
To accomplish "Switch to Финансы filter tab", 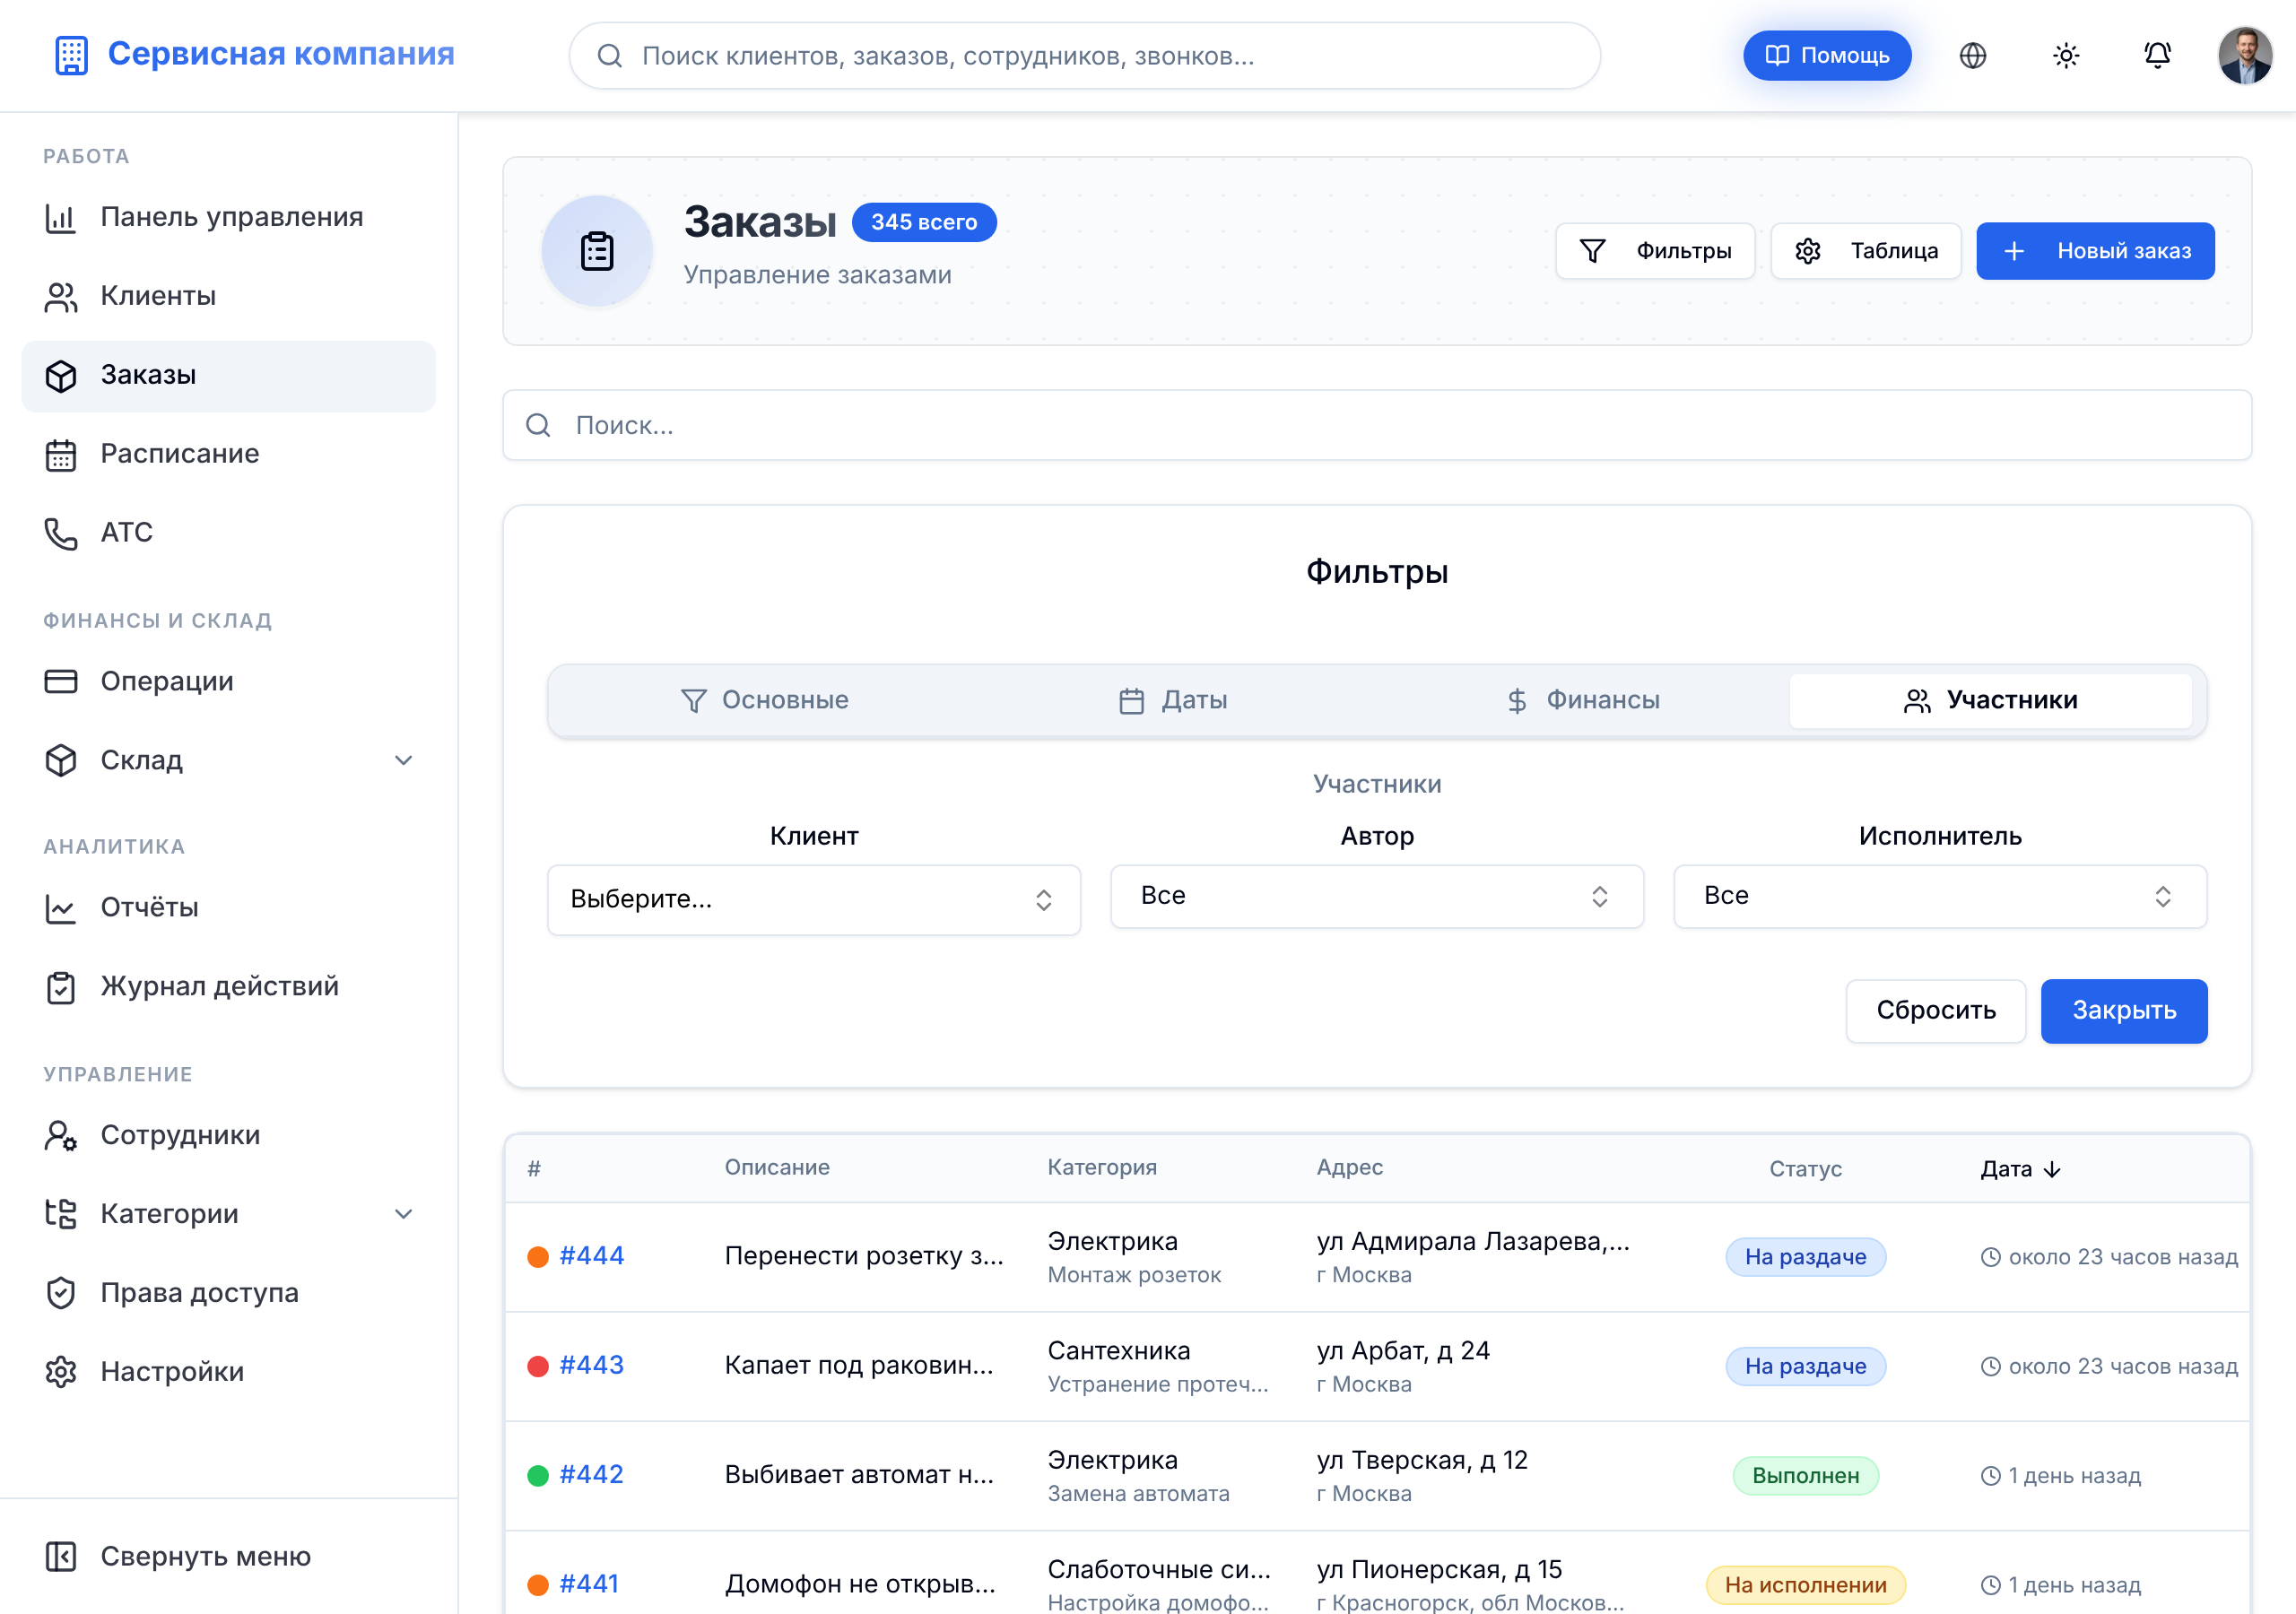I will 1582,701.
